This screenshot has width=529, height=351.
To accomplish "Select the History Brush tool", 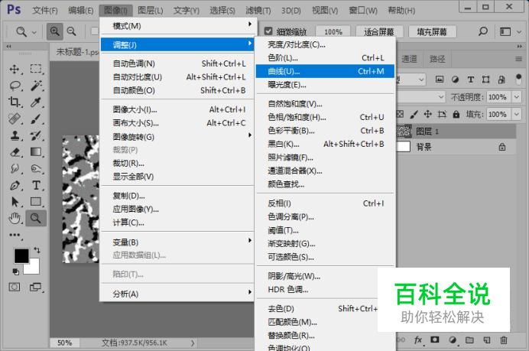I will pos(36,135).
